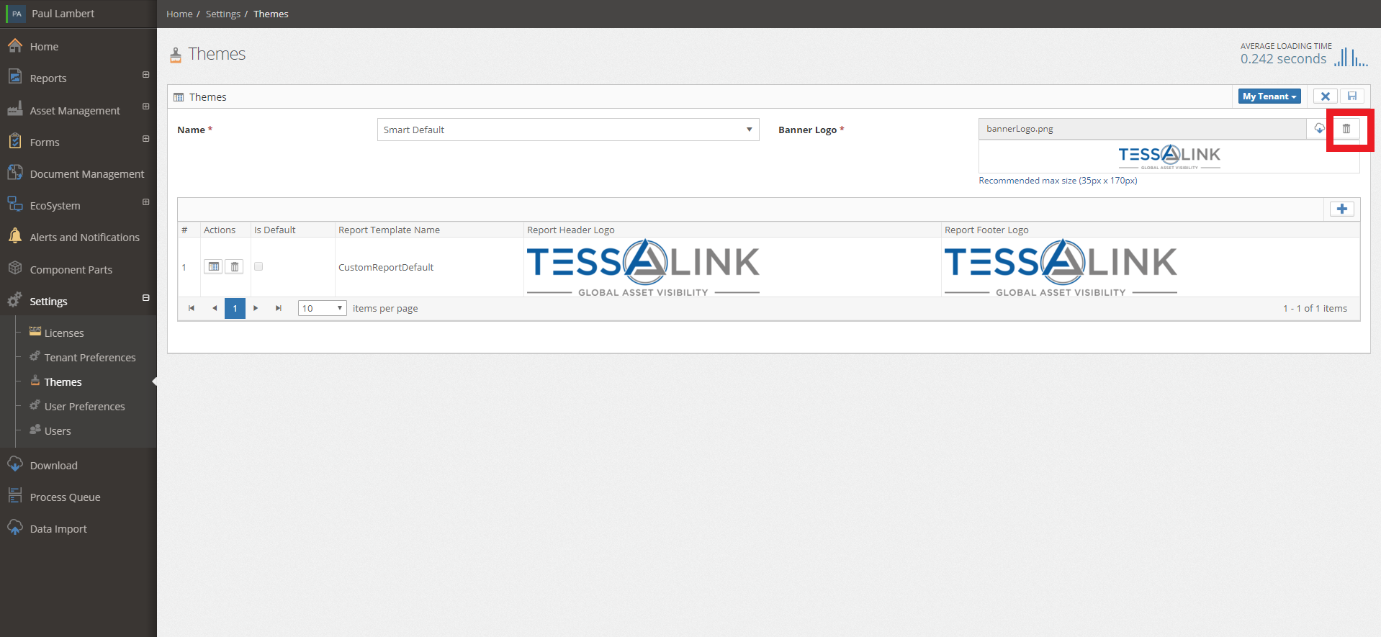
Task: Open Licenses under Settings
Action: pos(64,333)
